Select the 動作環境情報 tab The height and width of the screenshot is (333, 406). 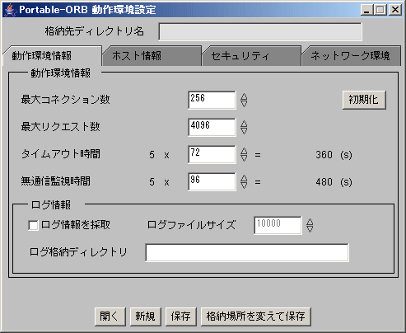pyautogui.click(x=52, y=56)
